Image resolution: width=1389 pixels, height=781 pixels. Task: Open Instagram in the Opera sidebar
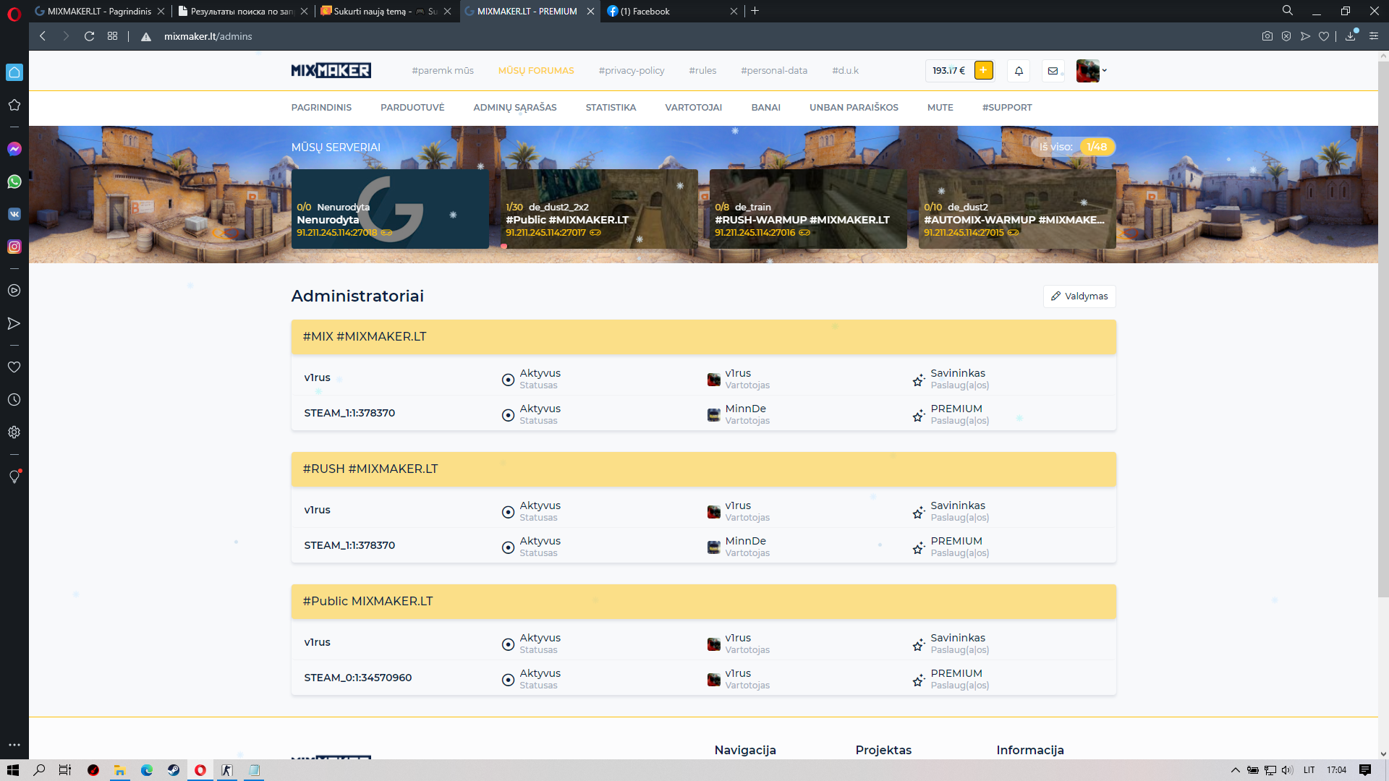[x=14, y=247]
